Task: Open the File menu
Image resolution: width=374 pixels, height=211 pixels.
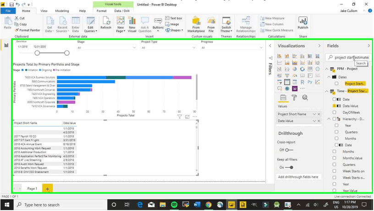Action: pyautogui.click(x=8, y=11)
